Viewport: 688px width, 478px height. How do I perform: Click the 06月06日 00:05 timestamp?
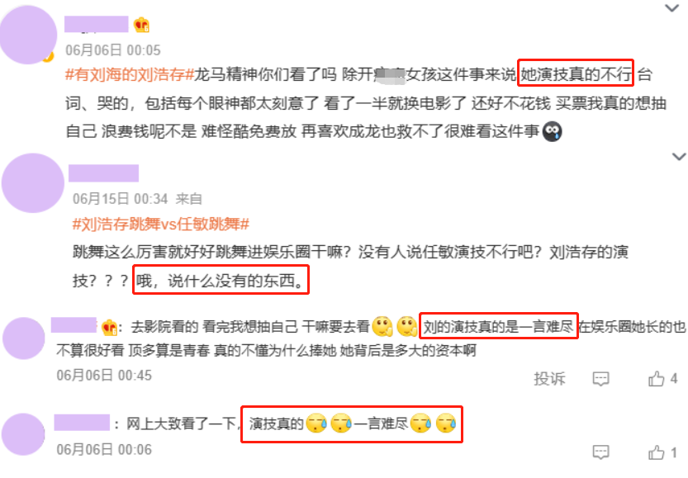[x=113, y=50]
